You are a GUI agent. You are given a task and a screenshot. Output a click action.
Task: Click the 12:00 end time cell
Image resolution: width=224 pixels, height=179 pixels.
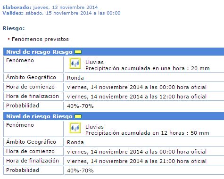[144, 97]
